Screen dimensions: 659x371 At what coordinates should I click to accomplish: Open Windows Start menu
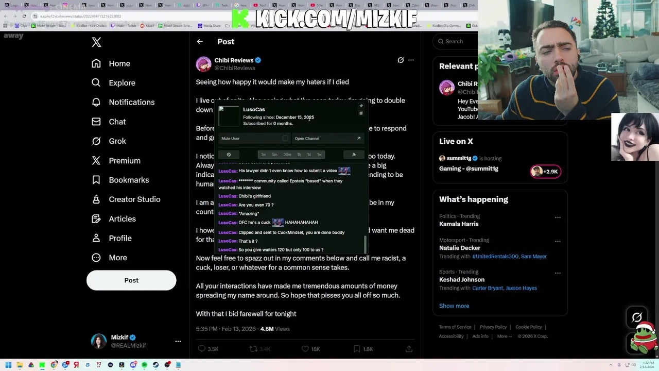[8, 365]
